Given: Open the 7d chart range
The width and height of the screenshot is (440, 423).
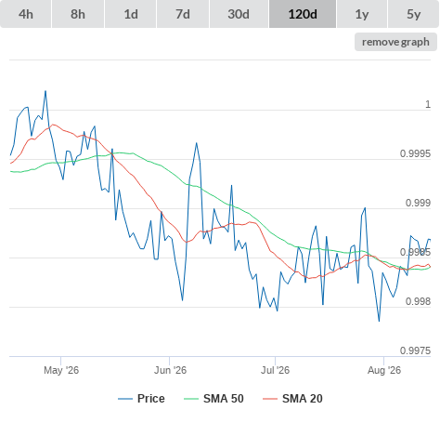Looking at the screenshot, I should (x=183, y=14).
